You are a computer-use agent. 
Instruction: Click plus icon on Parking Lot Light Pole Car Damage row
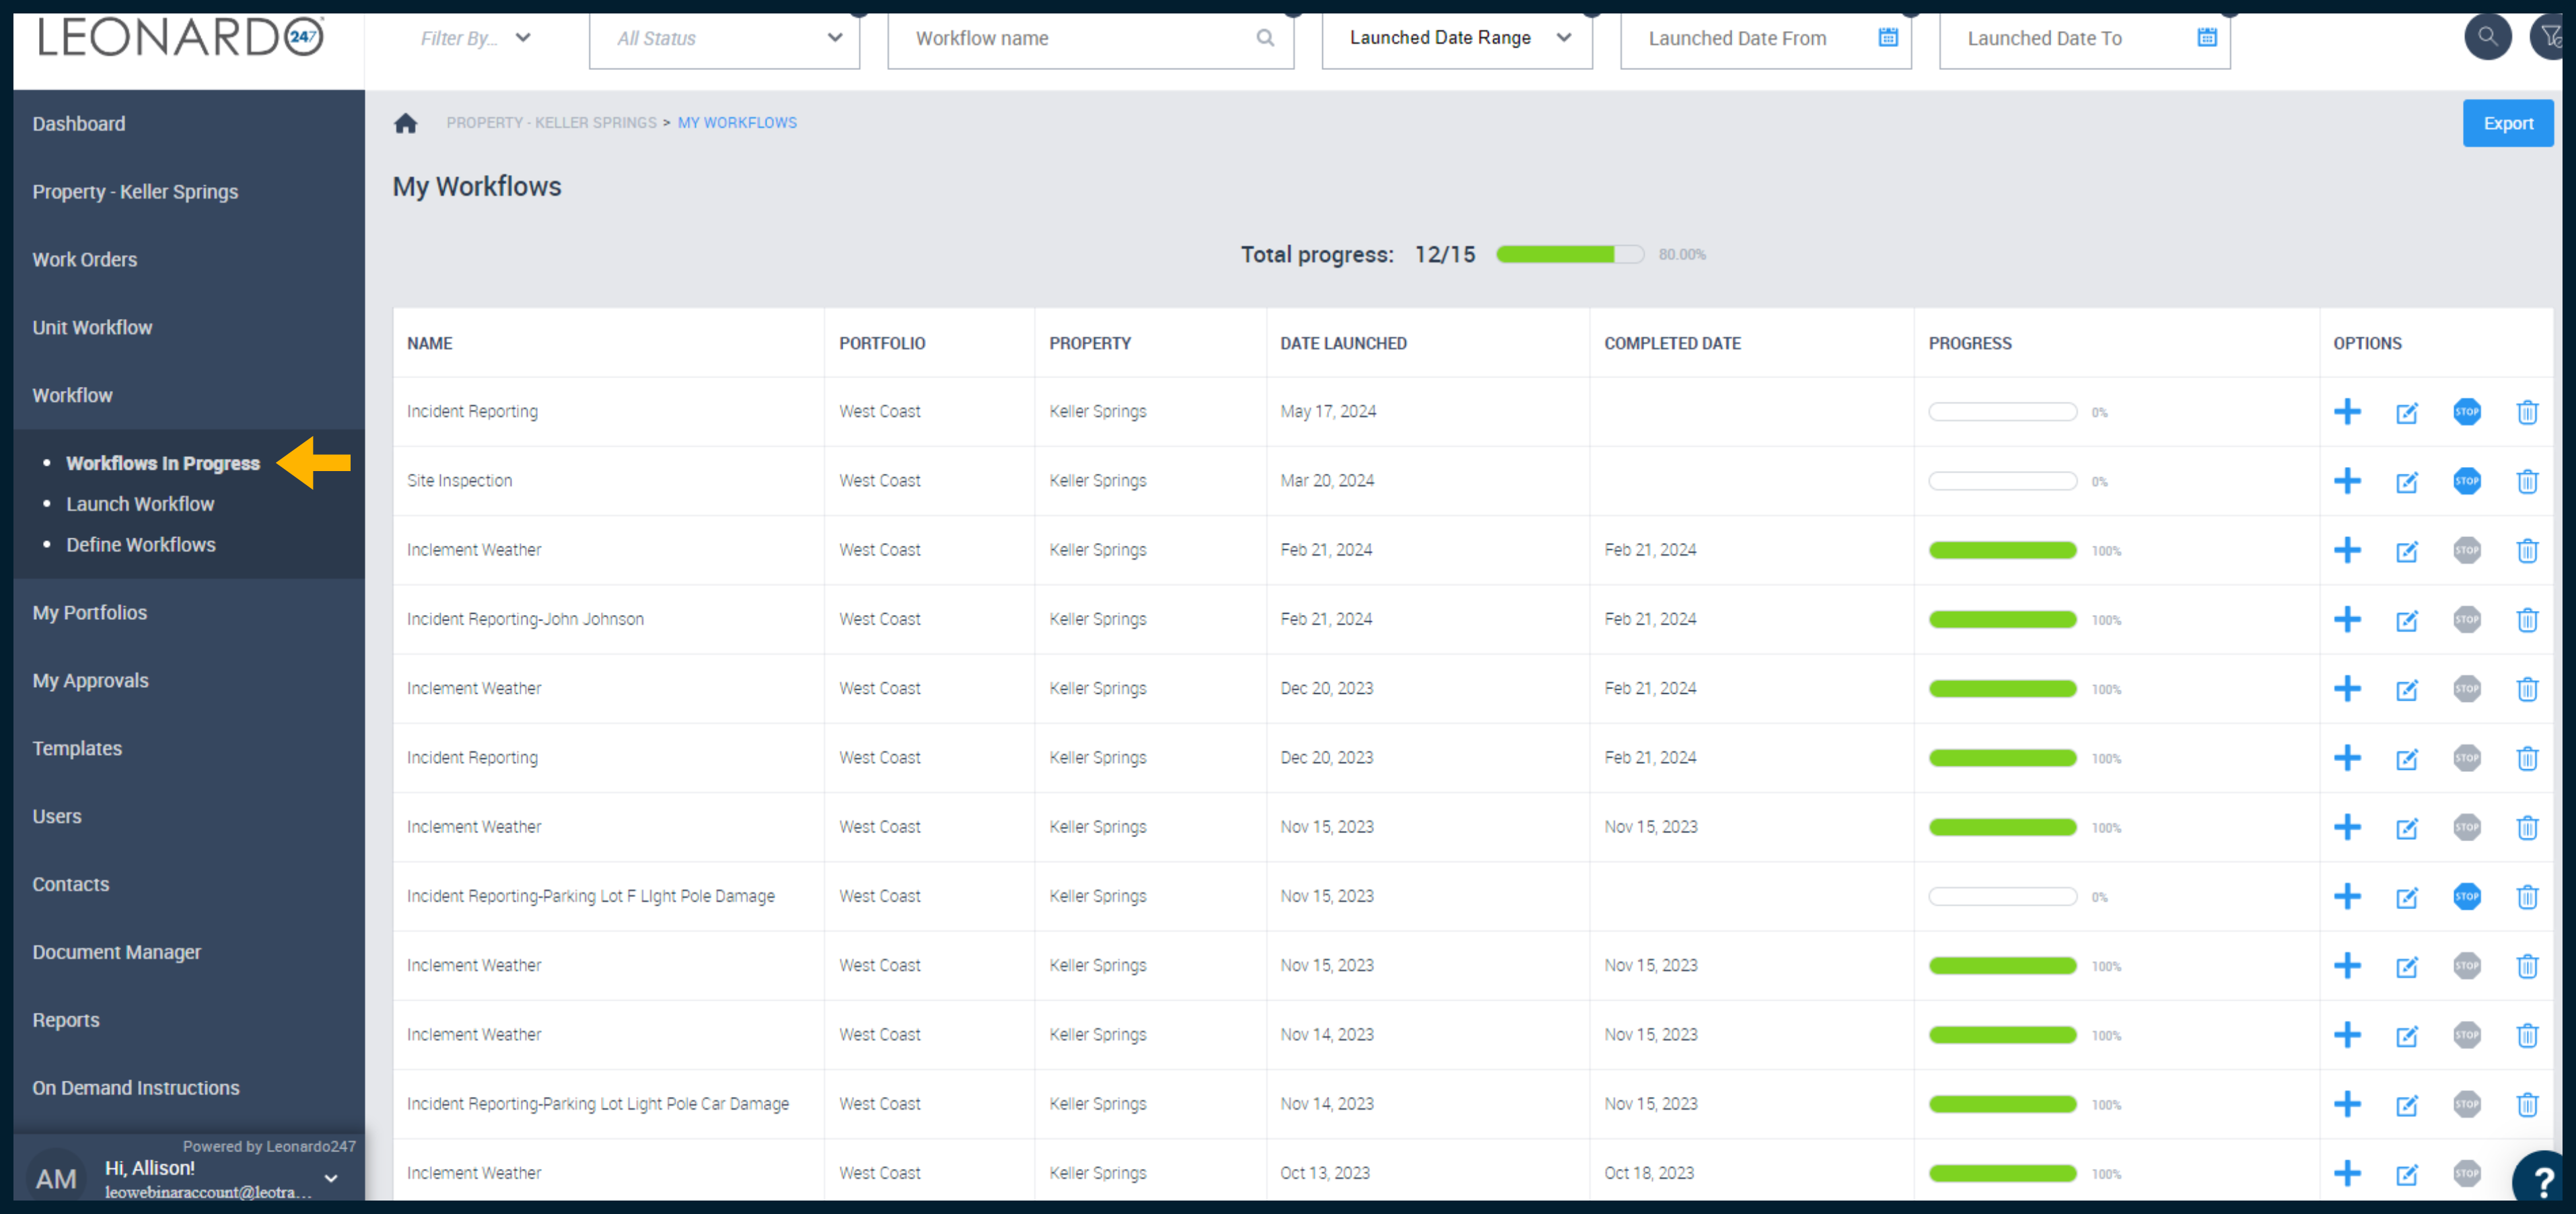(x=2346, y=1104)
